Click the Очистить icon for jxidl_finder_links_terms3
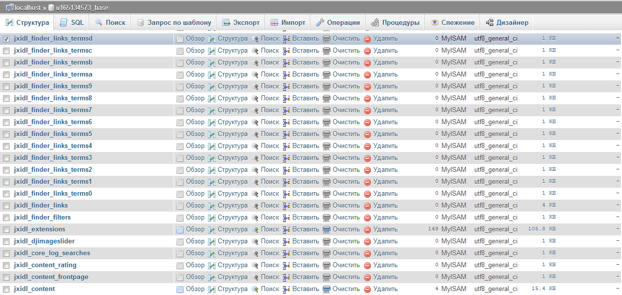622x295 pixels. click(327, 158)
